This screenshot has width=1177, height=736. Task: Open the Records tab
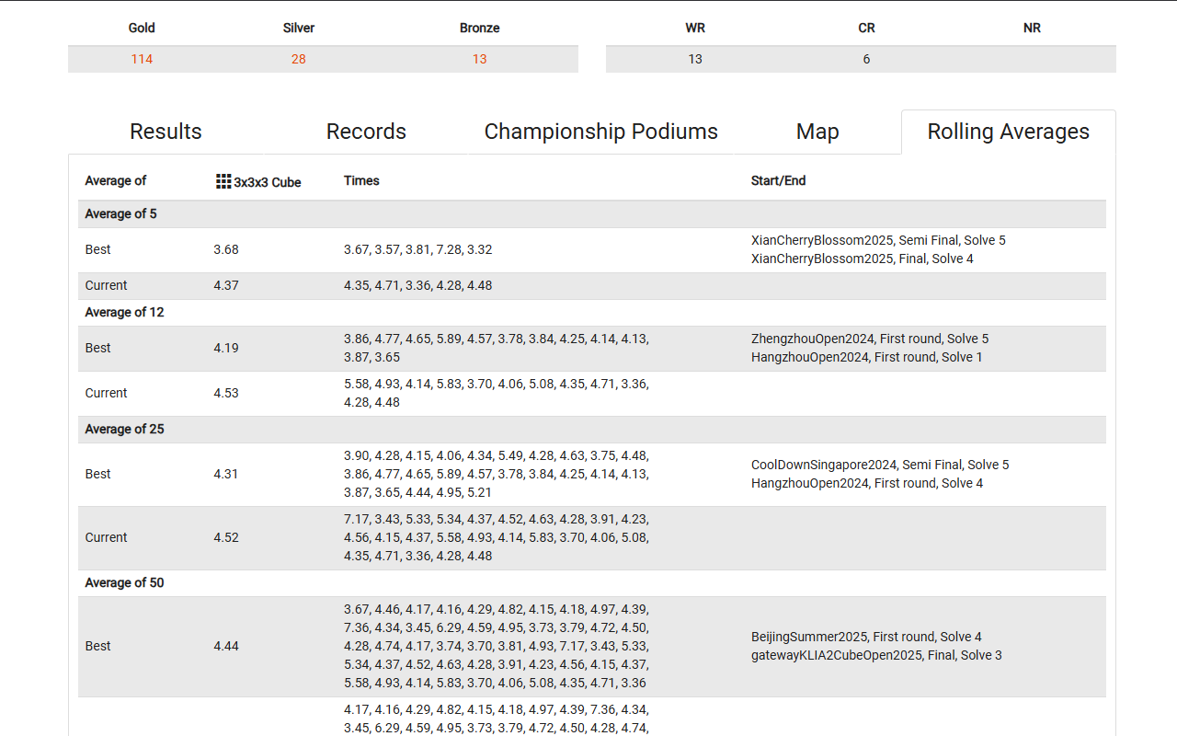(x=366, y=132)
